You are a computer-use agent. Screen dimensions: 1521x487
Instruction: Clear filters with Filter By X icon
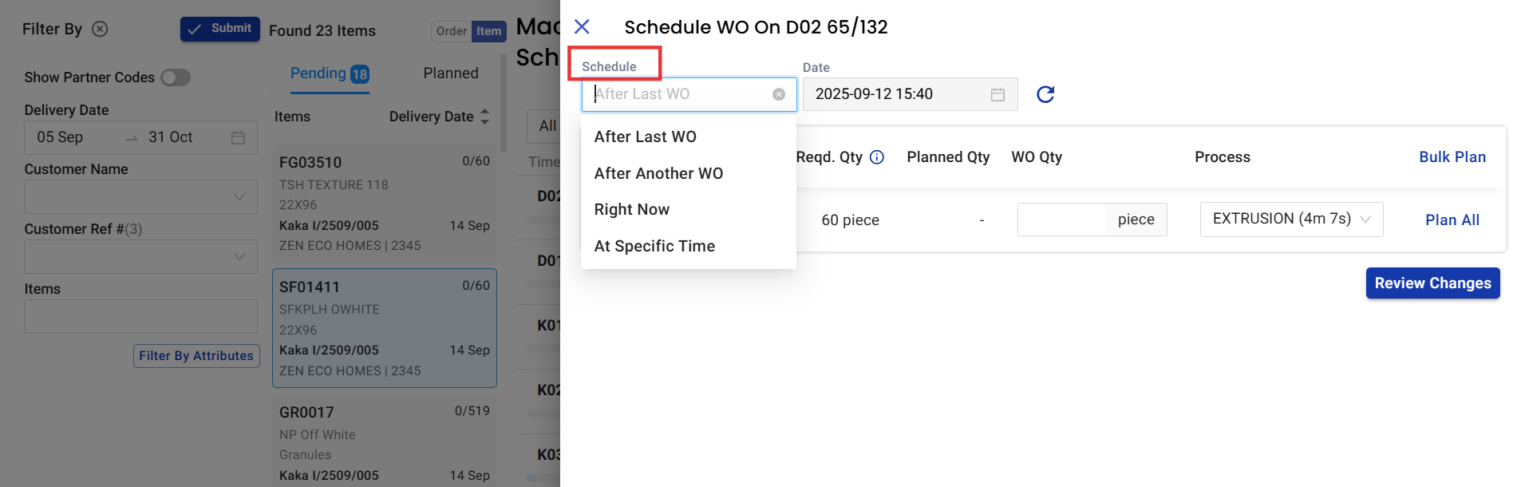[100, 29]
